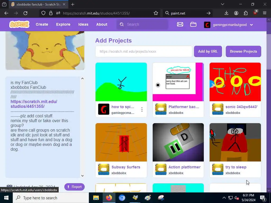Open the try to sleep project thumbnail
The image size is (271, 203).
[235, 142]
